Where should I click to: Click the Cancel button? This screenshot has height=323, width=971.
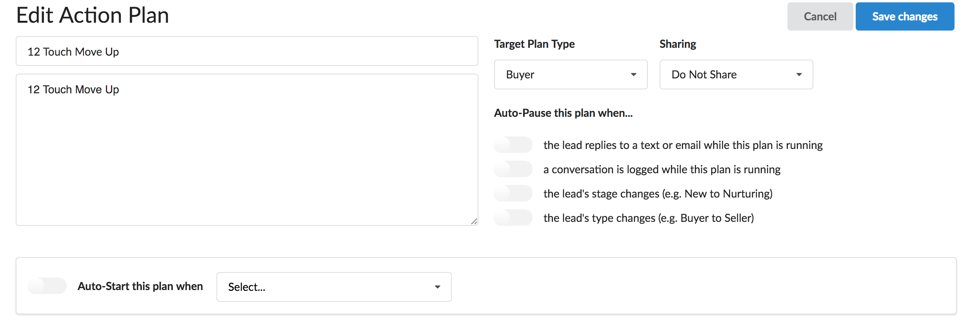tap(820, 16)
